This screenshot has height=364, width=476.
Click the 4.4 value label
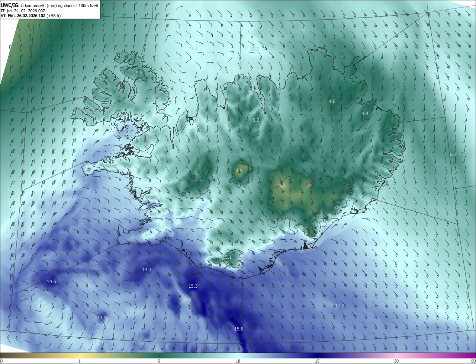coord(365,114)
